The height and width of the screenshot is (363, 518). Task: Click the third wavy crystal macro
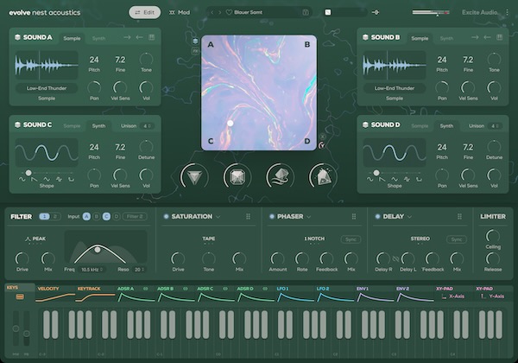pyautogui.click(x=280, y=177)
